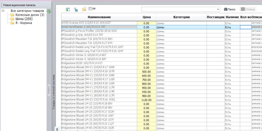Click price cell 960.00
This screenshot has width=262, height=131.
[146, 96]
